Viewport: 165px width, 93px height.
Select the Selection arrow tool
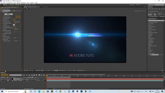[2, 5]
